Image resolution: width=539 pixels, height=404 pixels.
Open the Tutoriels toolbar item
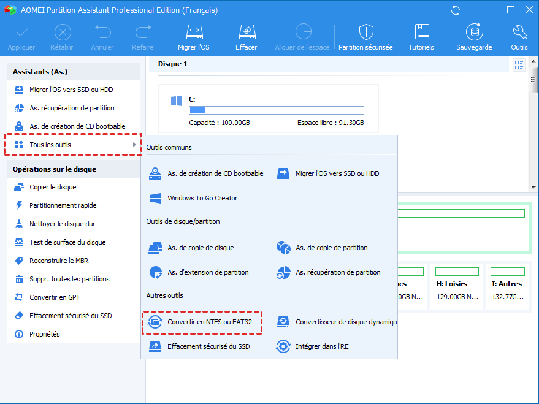click(421, 37)
